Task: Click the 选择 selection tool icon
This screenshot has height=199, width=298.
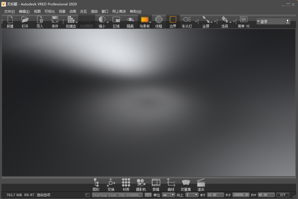Action: (225, 19)
